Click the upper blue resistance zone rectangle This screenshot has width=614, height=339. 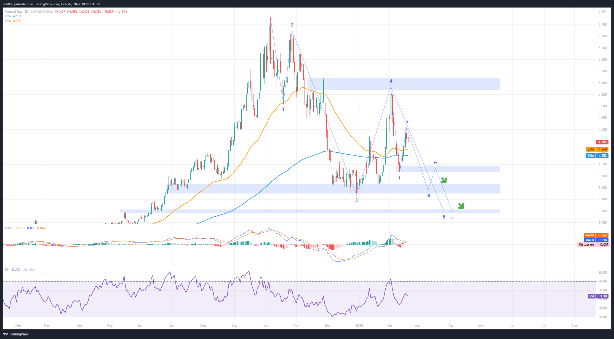tap(441, 84)
